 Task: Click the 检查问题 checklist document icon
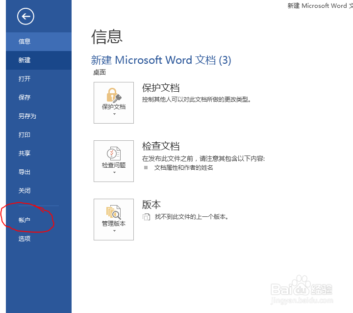coord(114,154)
